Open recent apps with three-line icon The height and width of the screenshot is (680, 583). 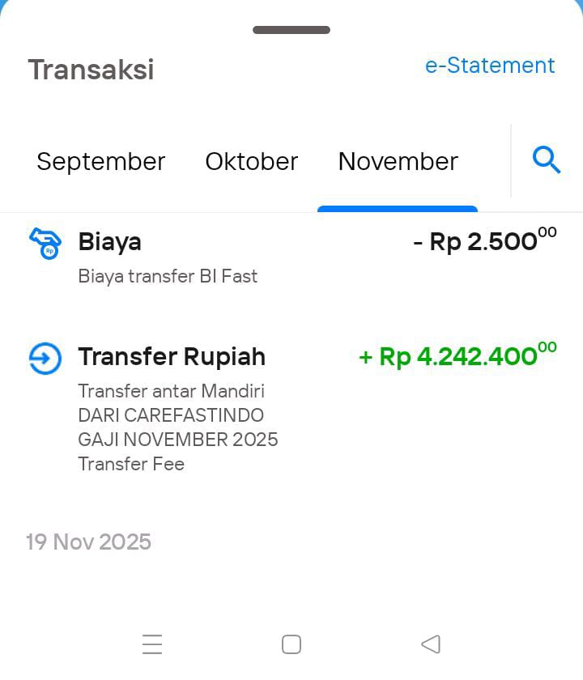pos(152,644)
